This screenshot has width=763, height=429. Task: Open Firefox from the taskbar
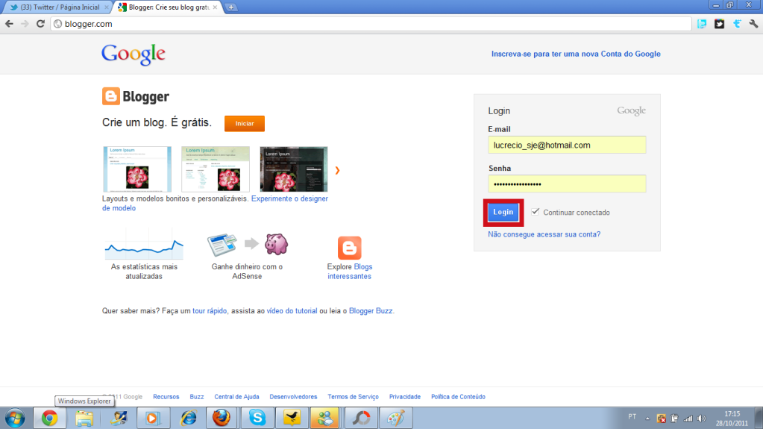[x=222, y=418]
